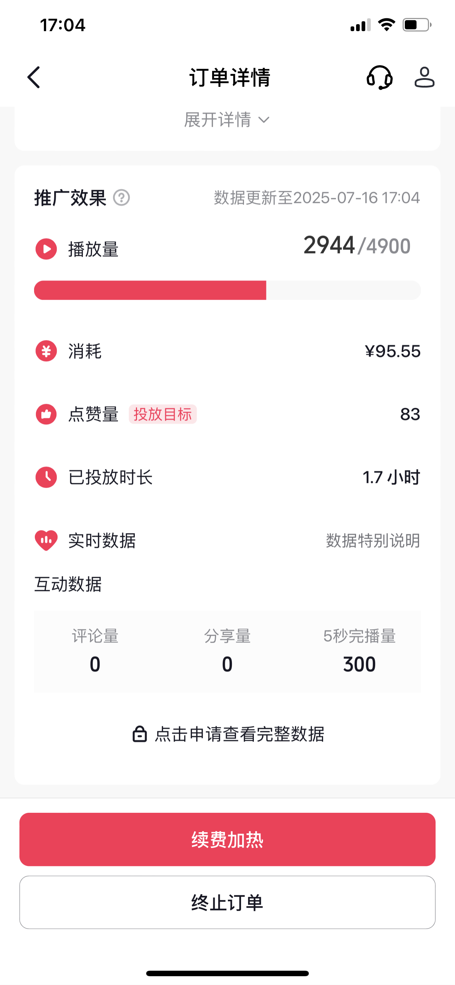Expand the 展开详情 section

click(x=227, y=120)
